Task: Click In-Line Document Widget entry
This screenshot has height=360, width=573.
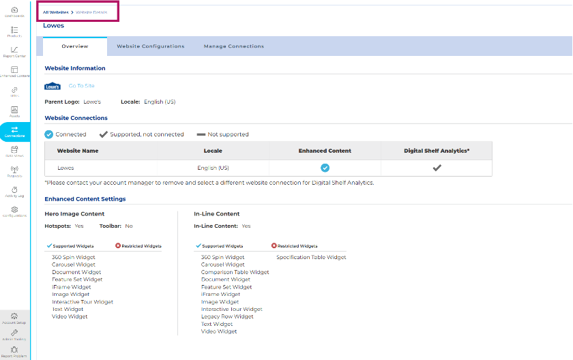Action: (226, 280)
